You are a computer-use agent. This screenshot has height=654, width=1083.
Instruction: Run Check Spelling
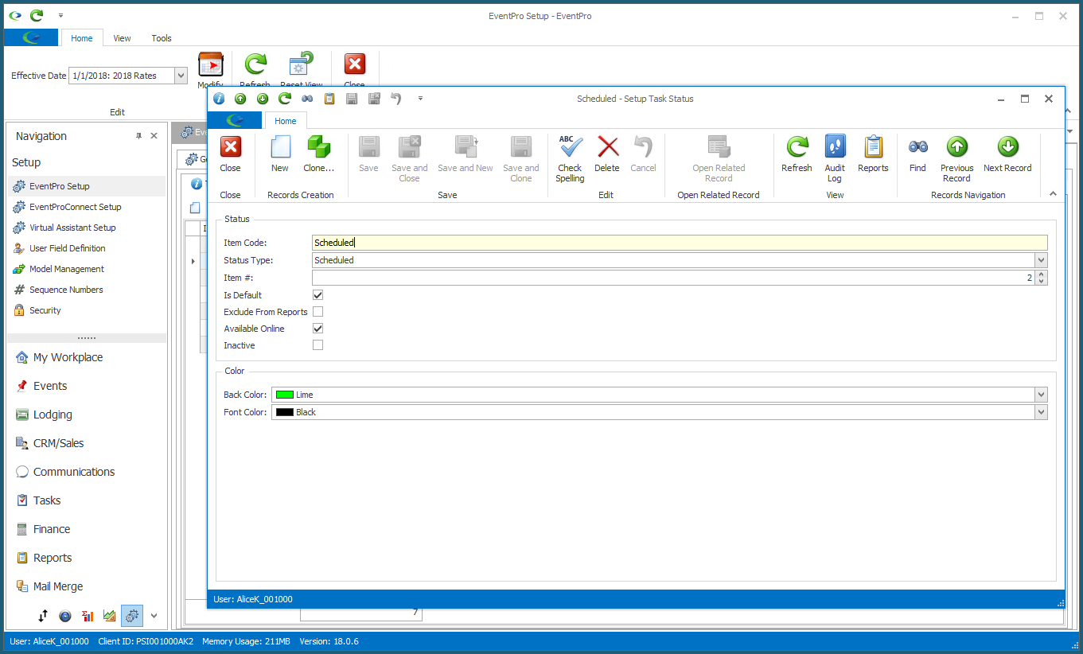point(570,158)
